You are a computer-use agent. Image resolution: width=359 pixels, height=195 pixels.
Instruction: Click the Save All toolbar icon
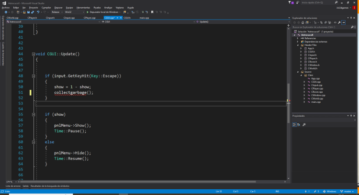32,12
